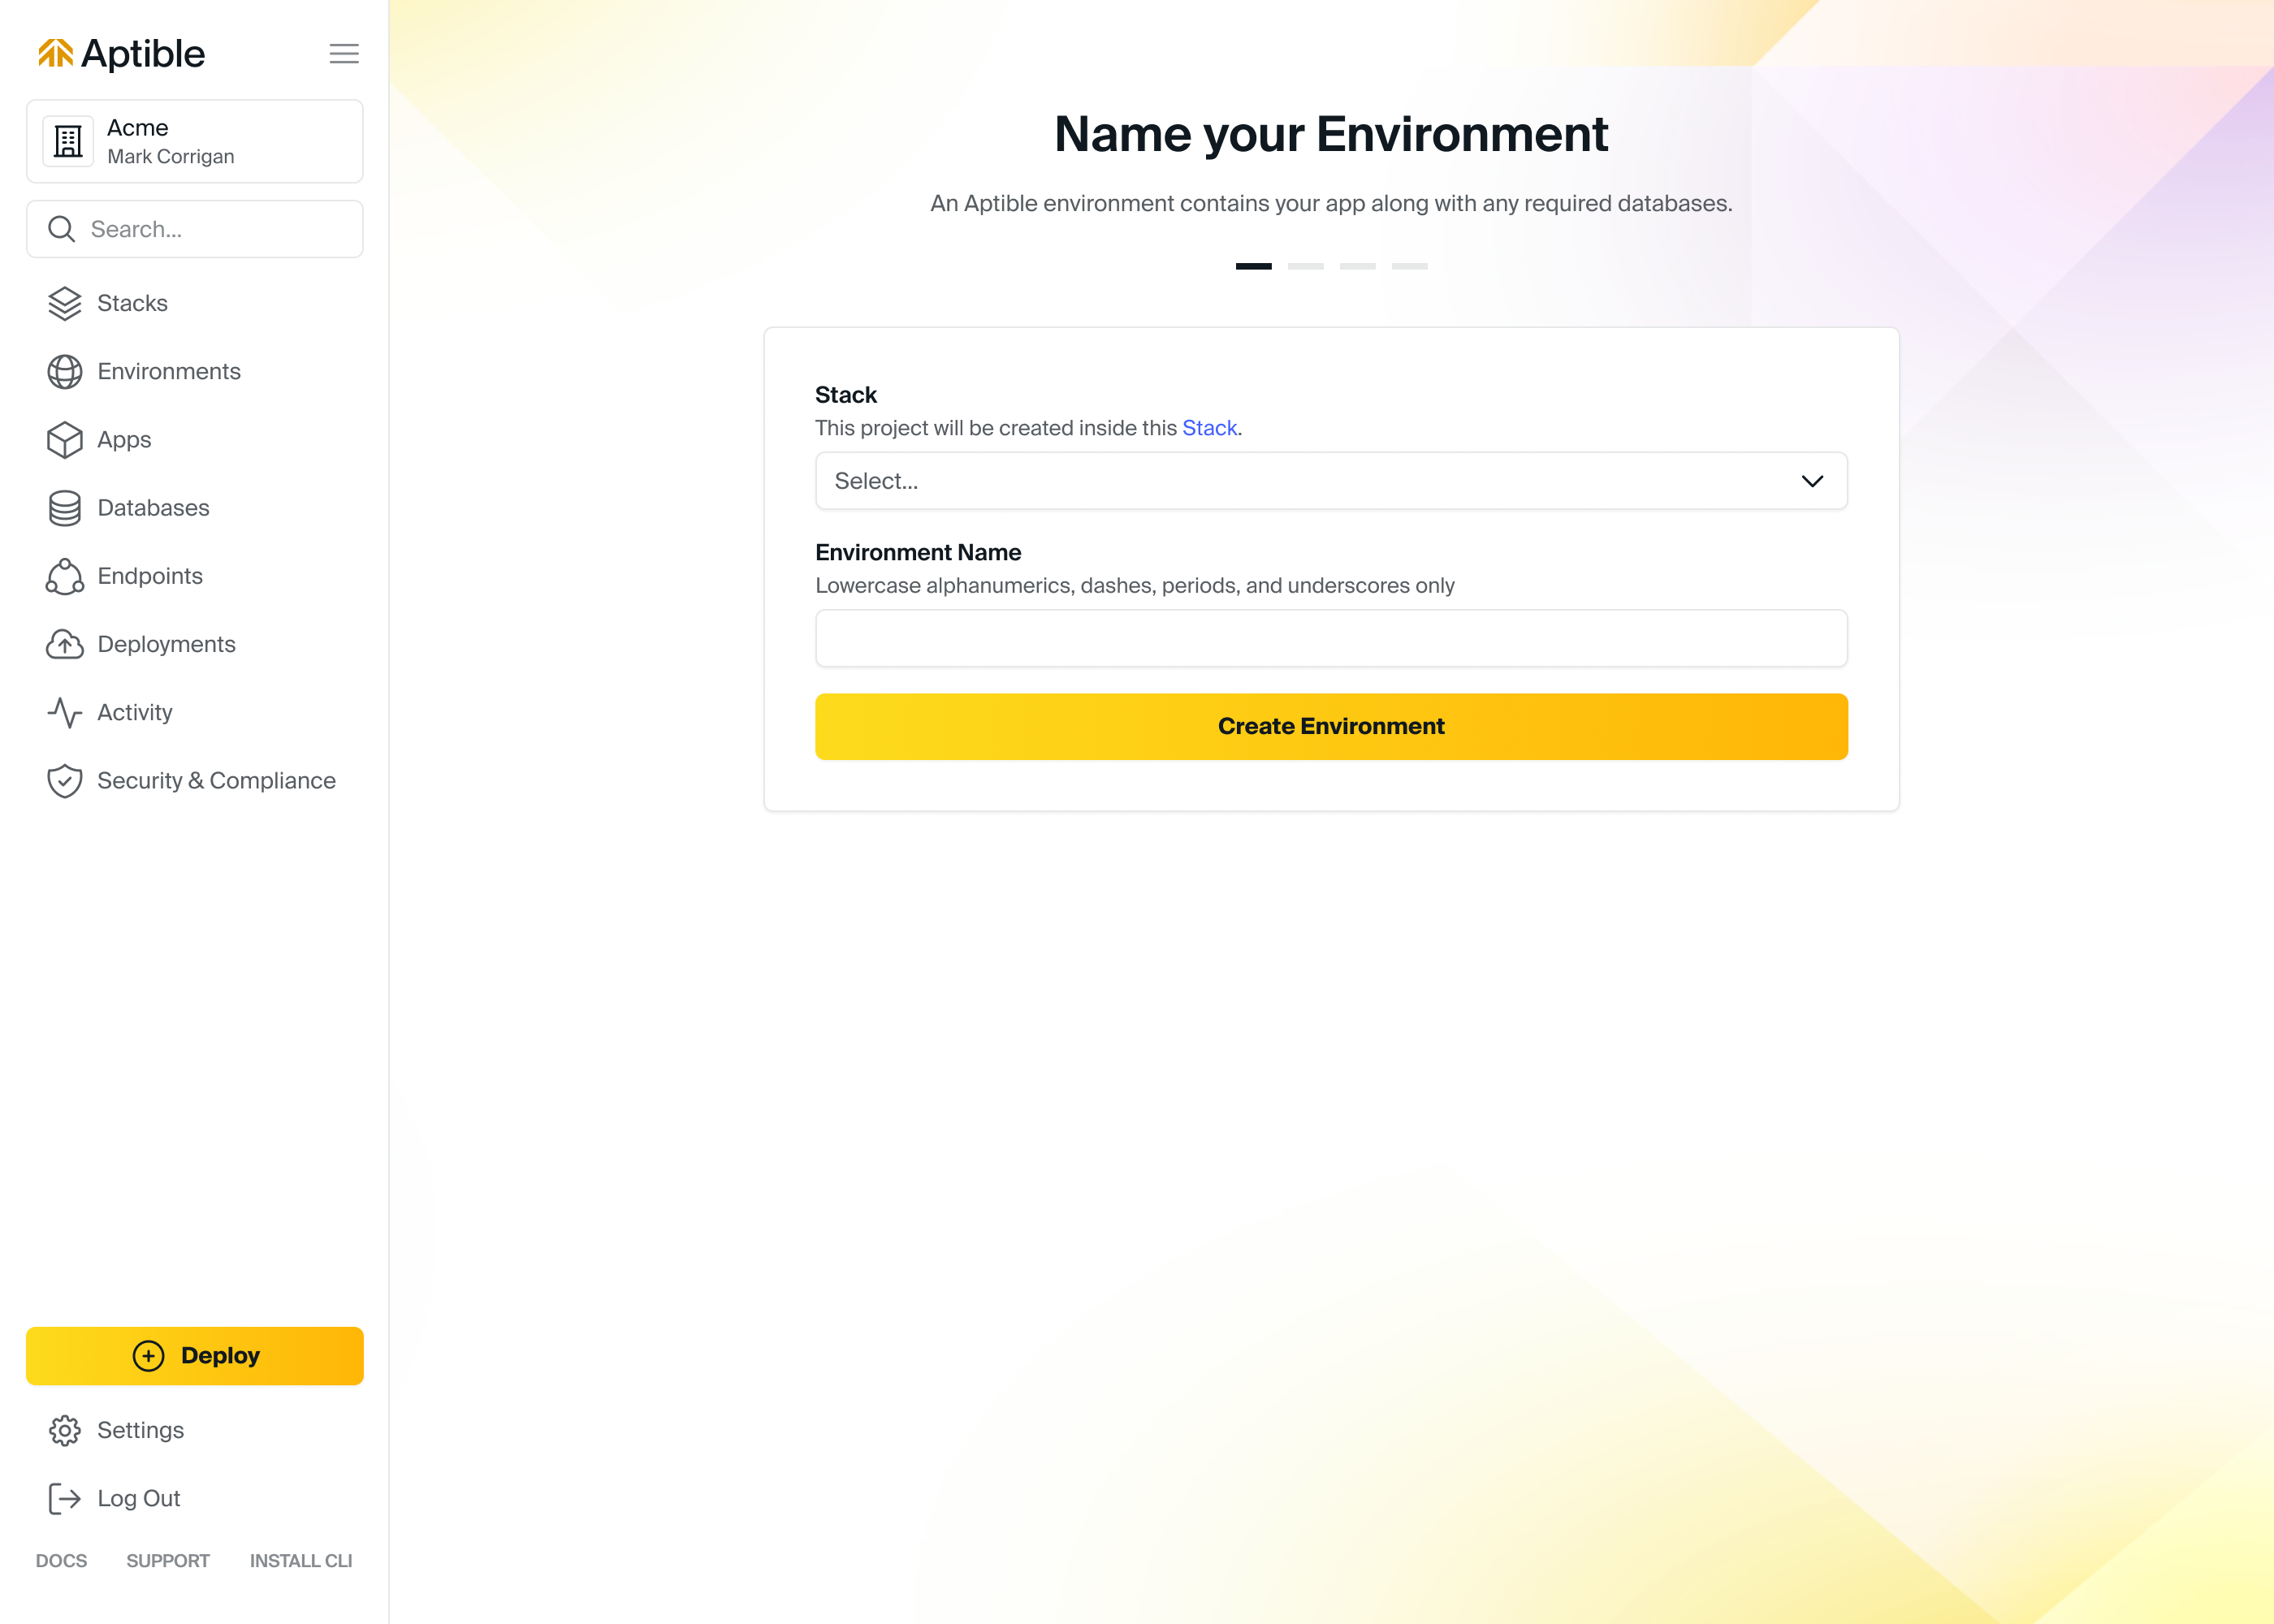Click the Activity pulse icon
This screenshot has height=1624, width=2274.
(65, 713)
